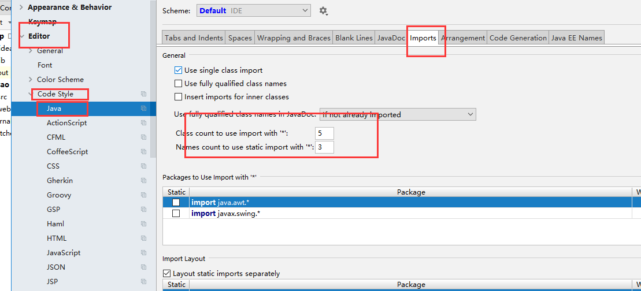Uncheck Use single class import
Viewport: 641px width, 291px height.
click(x=178, y=70)
